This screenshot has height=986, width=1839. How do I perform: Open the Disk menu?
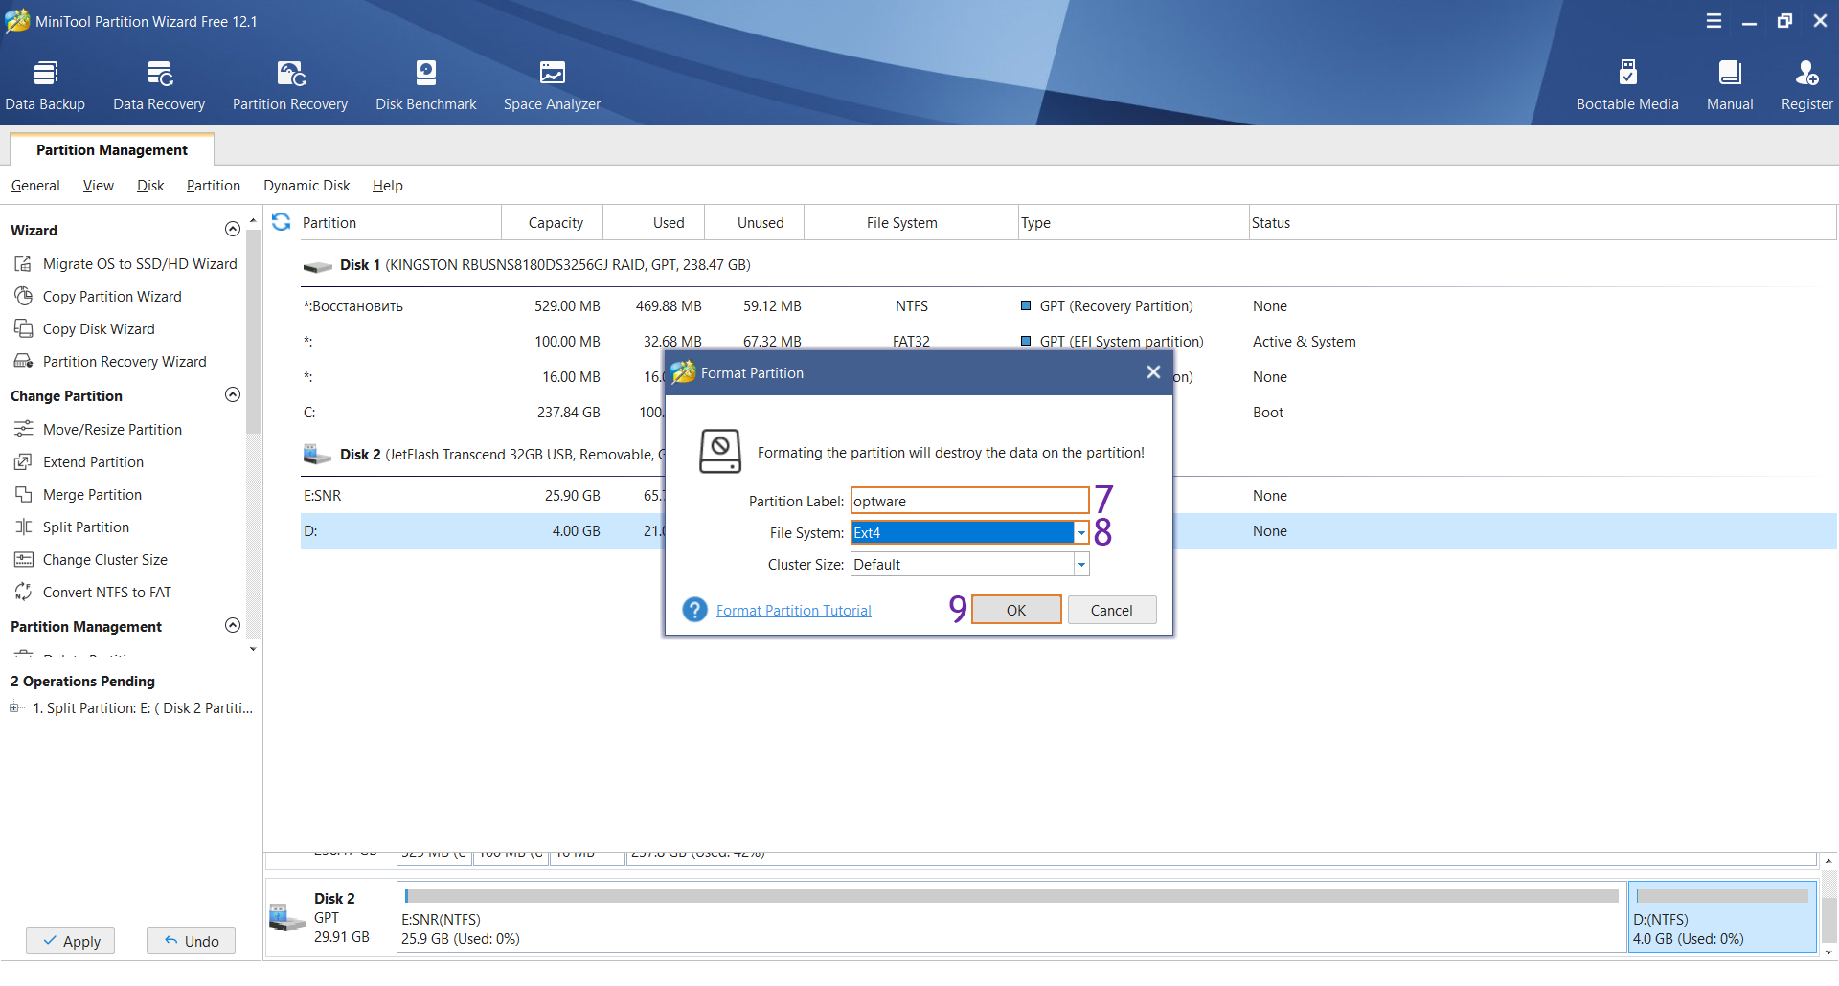pos(150,186)
